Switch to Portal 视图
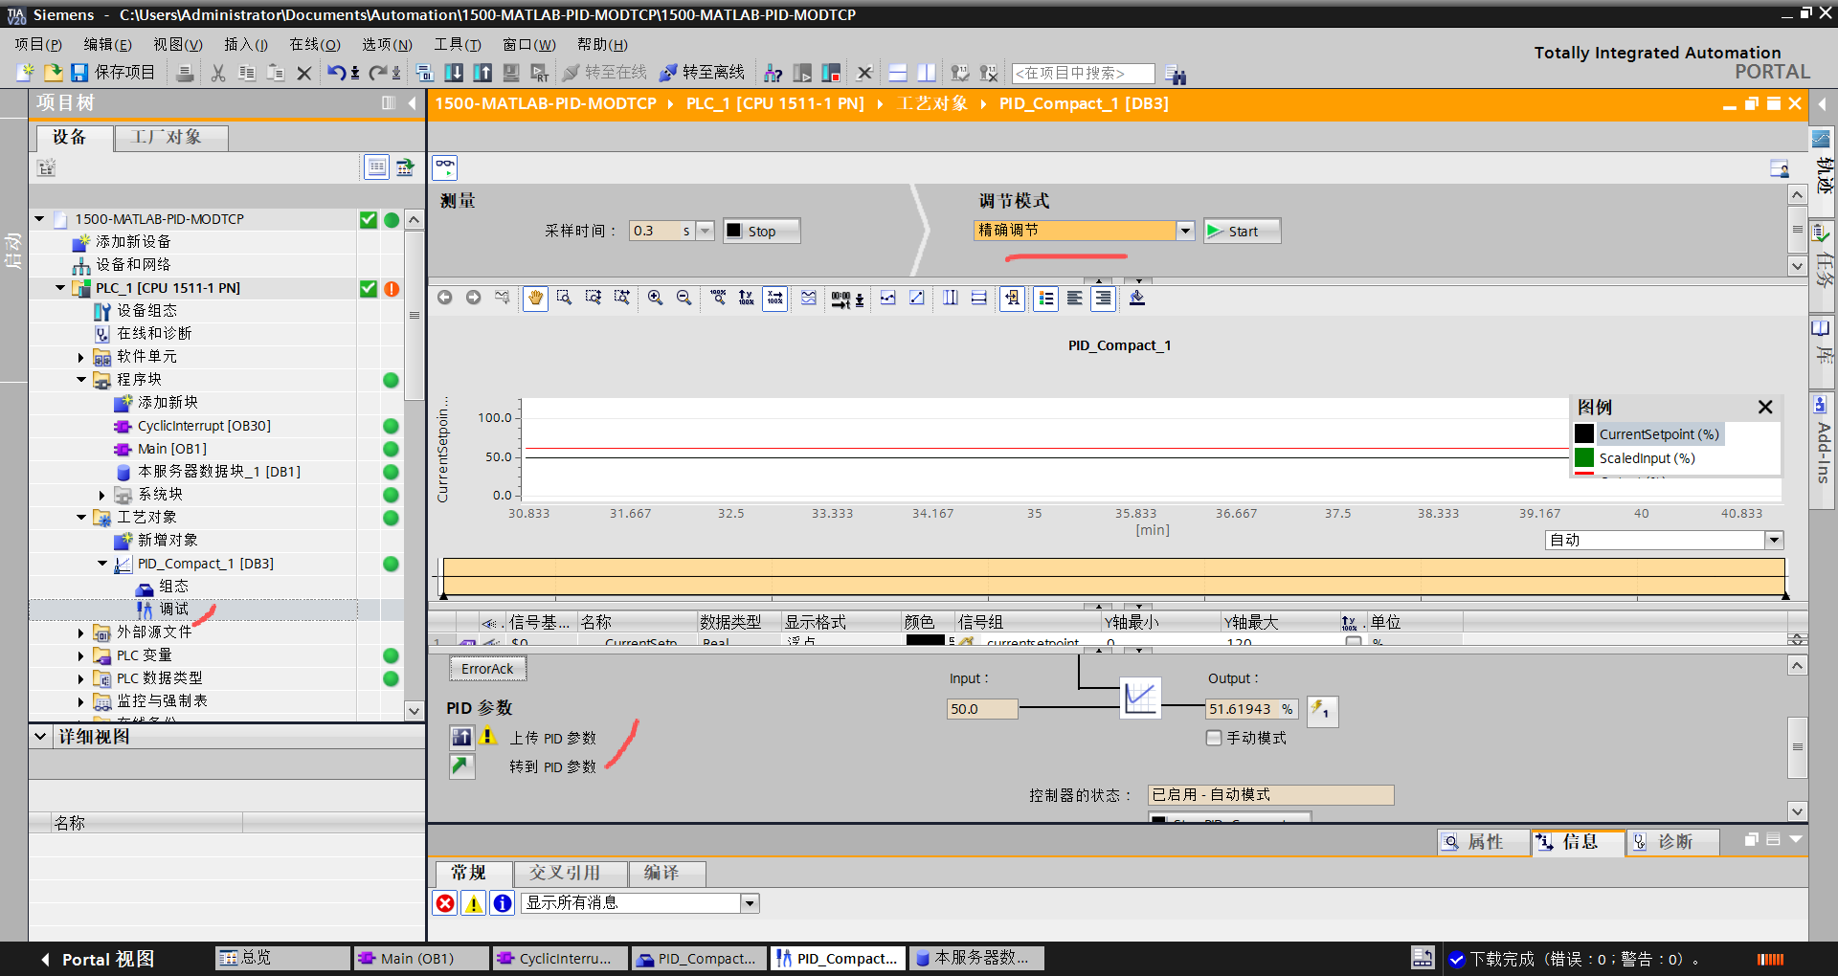Image resolution: width=1838 pixels, height=976 pixels. 98,959
